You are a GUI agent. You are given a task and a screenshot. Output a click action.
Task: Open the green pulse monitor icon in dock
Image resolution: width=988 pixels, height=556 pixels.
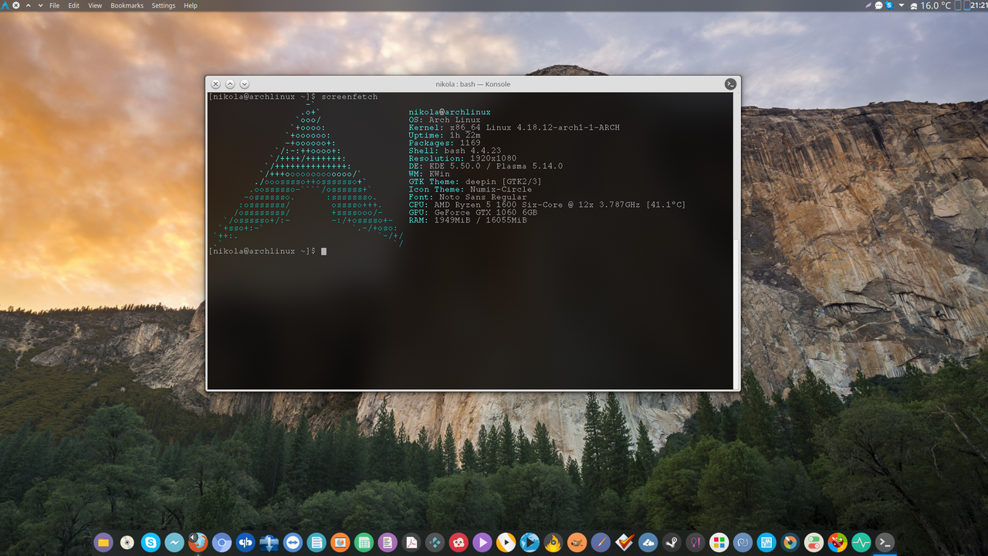click(x=861, y=543)
